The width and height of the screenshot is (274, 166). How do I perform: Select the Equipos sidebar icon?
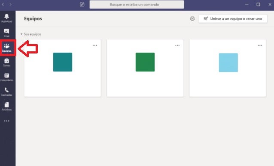6,47
